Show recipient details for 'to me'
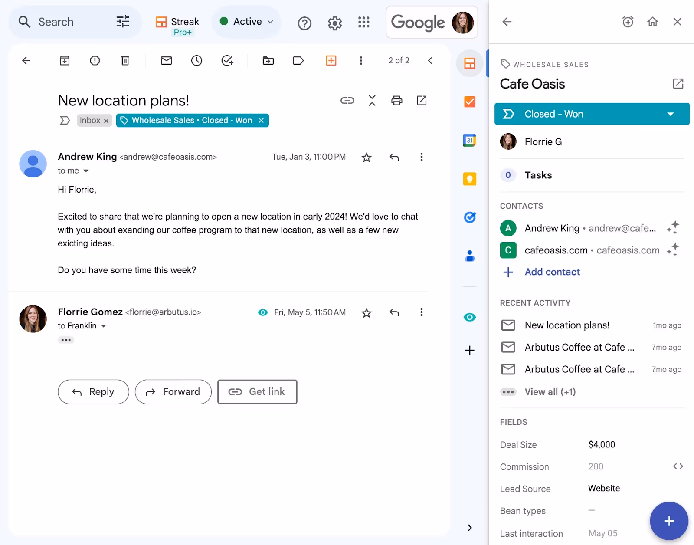Viewport: 694px width, 545px height. [86, 171]
